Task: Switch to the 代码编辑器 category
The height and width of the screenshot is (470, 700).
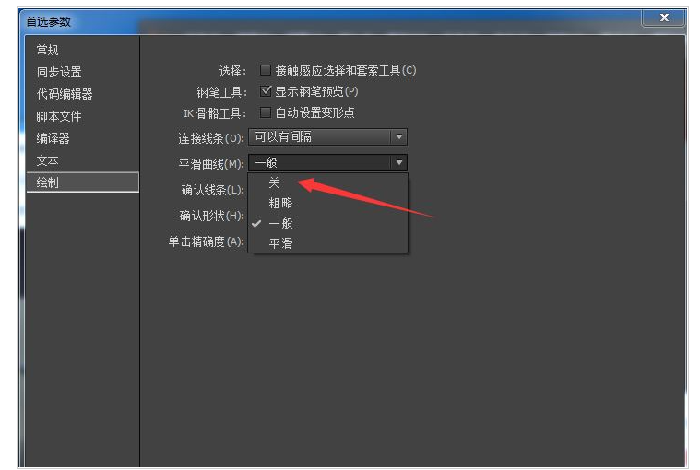Action: point(65,94)
